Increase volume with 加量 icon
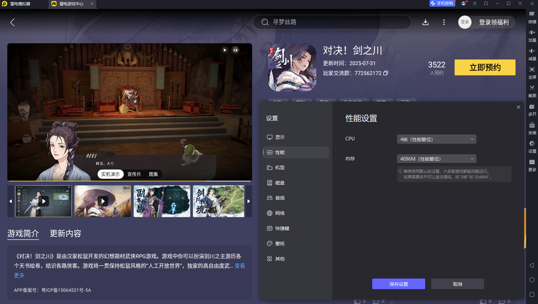The height and width of the screenshot is (304, 538). click(532, 36)
